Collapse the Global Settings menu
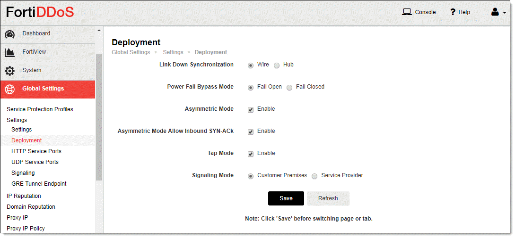This screenshot has height=238, width=515. 48,89
